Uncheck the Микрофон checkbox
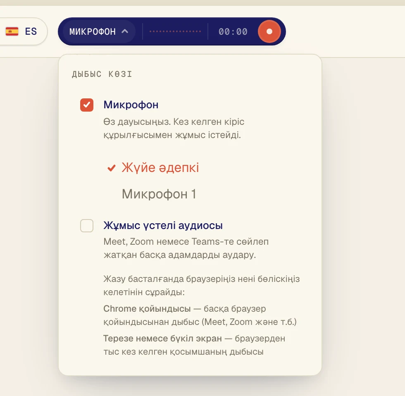The width and height of the screenshot is (405, 396). [87, 105]
